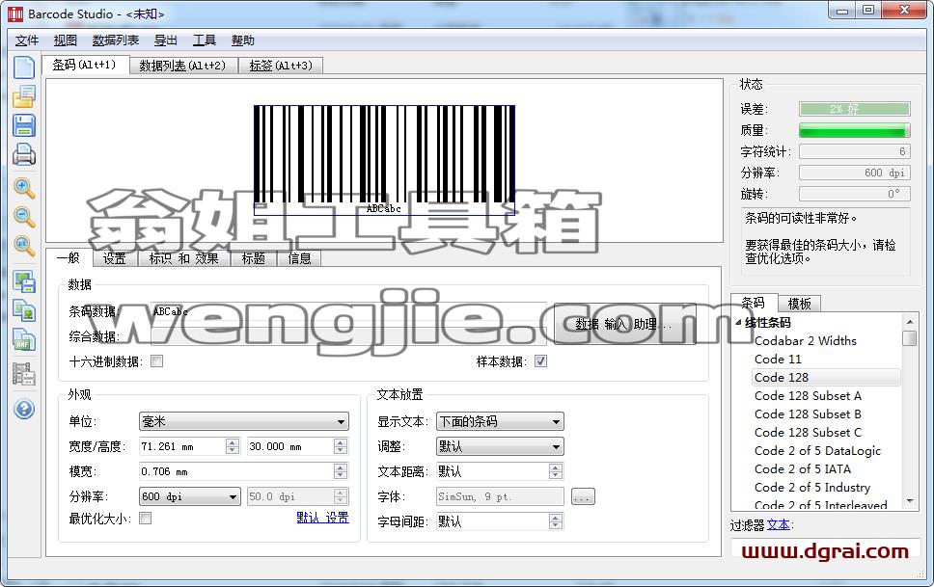Click the New document icon
This screenshot has height=587, width=934.
24,67
